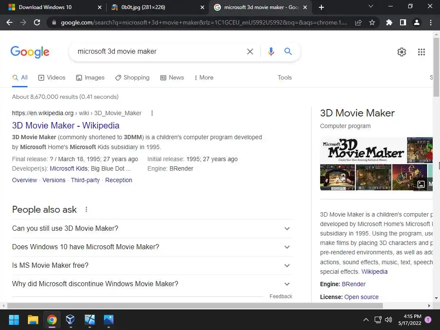Select the Videos search filter
Screen dimensions: 440x330
pyautogui.click(x=52, y=78)
